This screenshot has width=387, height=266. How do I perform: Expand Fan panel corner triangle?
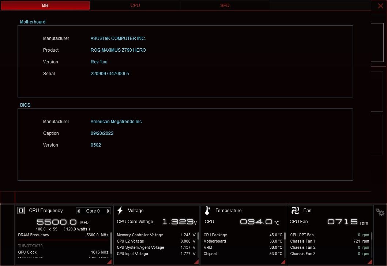370,262
